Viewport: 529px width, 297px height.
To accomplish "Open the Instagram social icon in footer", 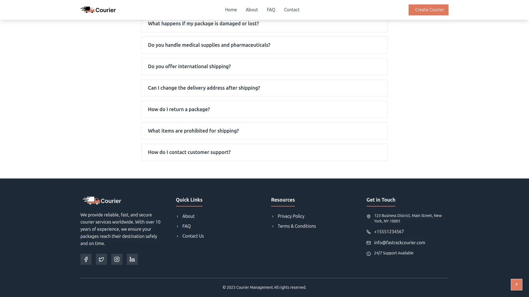I will [117, 259].
